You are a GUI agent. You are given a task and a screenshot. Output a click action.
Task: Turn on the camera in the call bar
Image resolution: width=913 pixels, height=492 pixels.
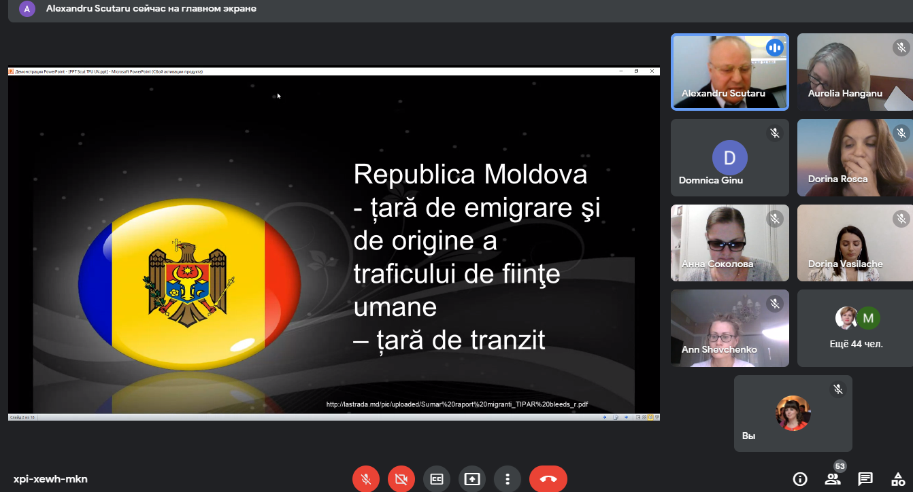click(401, 479)
